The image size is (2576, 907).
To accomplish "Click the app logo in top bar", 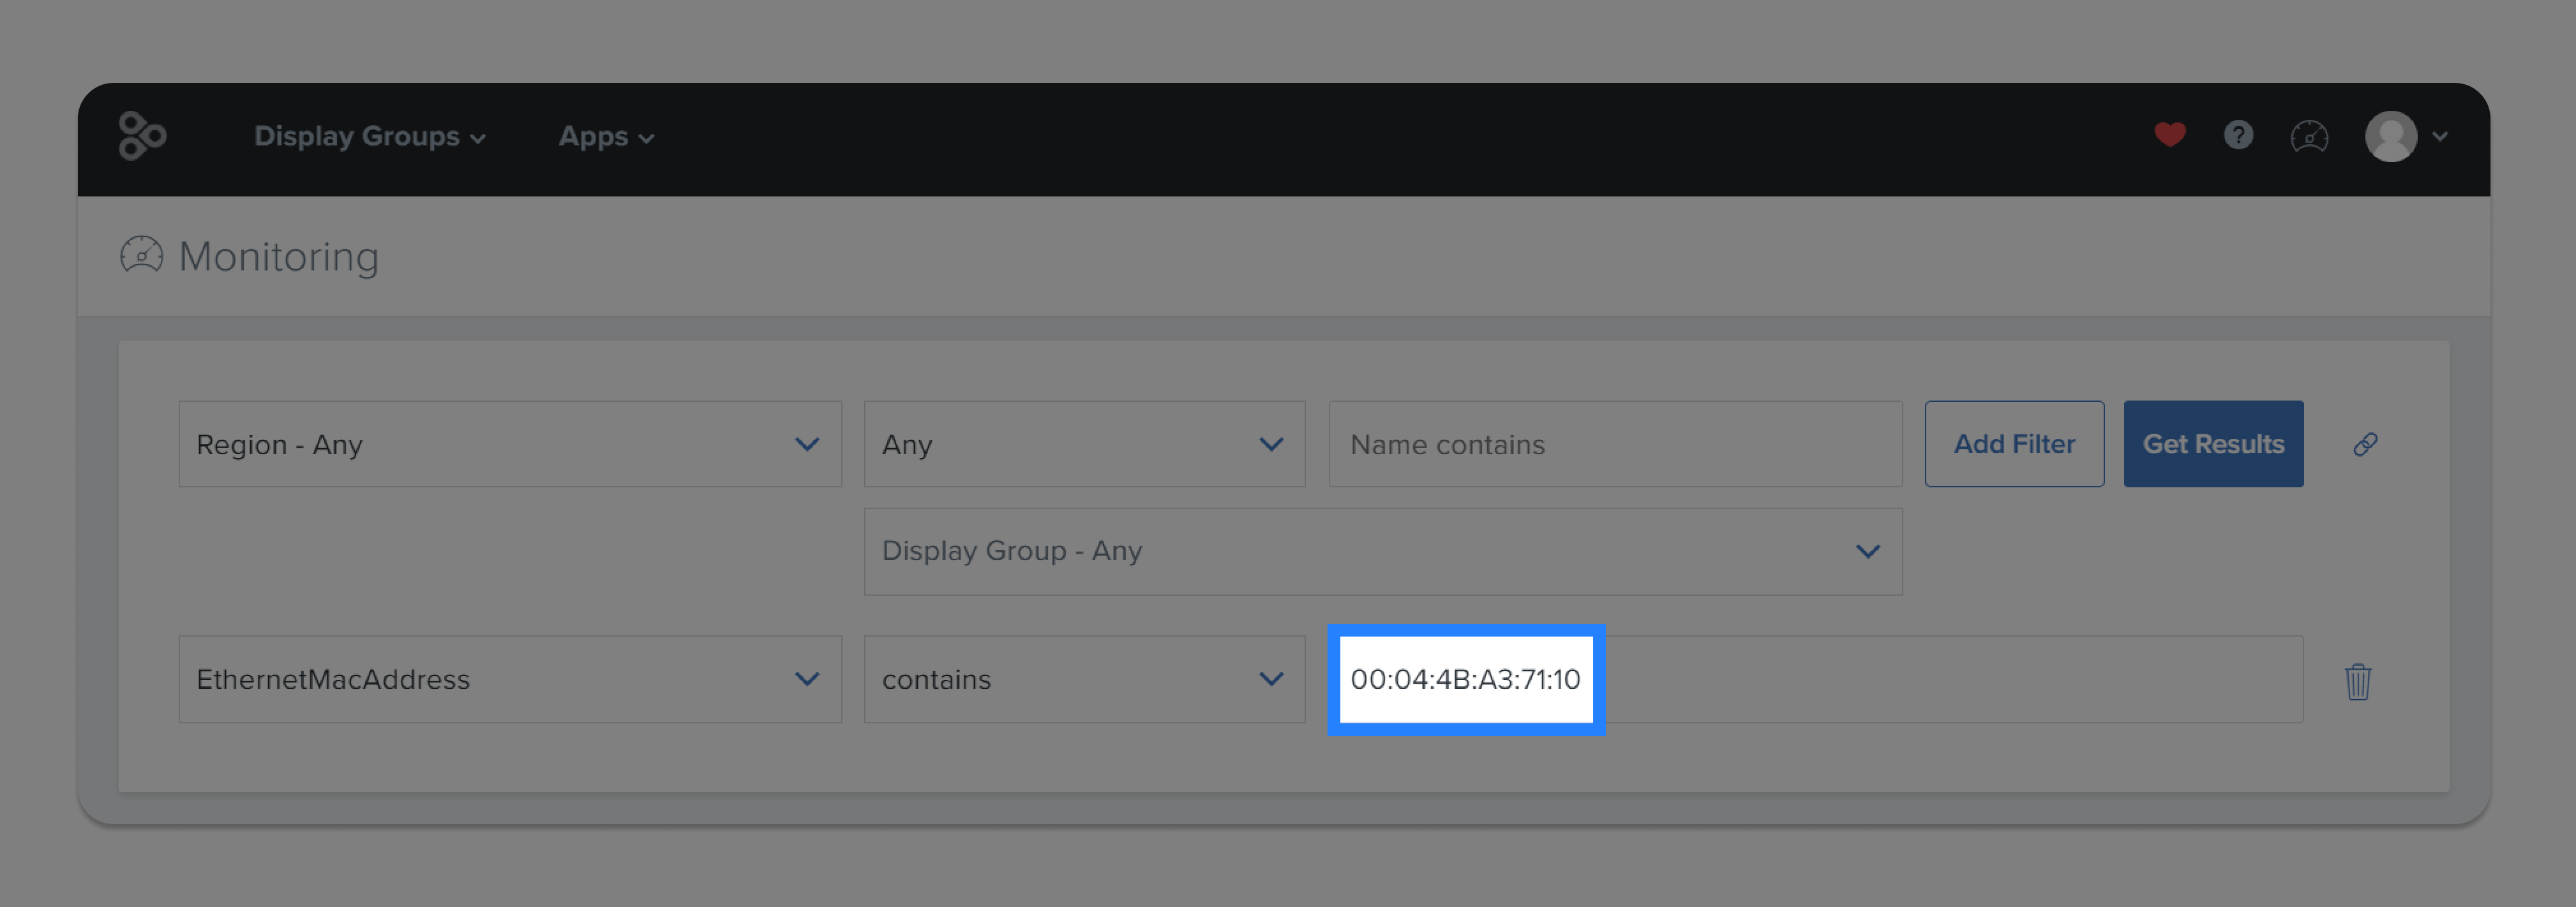I will click(x=142, y=136).
